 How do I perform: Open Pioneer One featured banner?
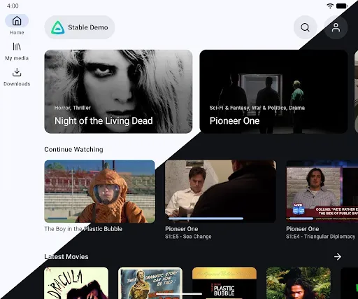[273, 92]
